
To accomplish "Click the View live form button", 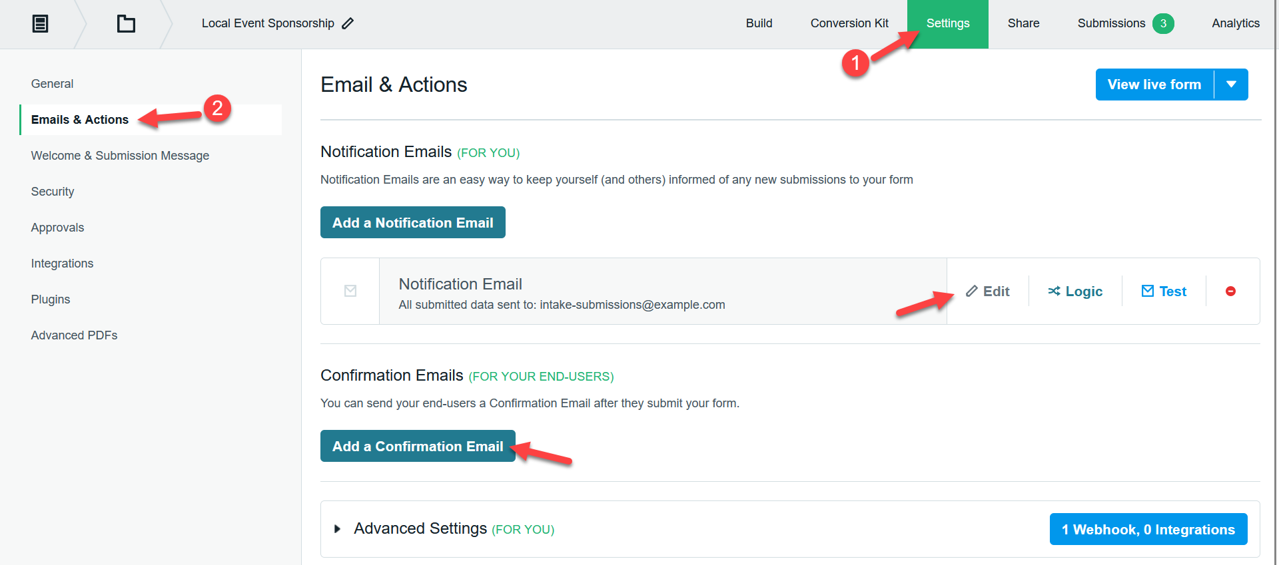I will click(1154, 85).
